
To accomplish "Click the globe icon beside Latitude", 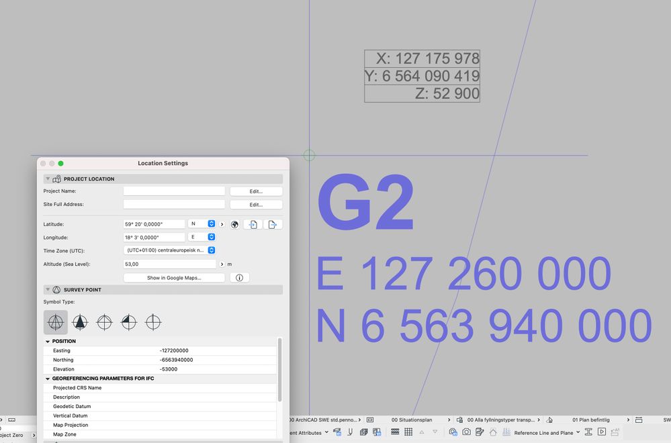I will pyautogui.click(x=234, y=224).
